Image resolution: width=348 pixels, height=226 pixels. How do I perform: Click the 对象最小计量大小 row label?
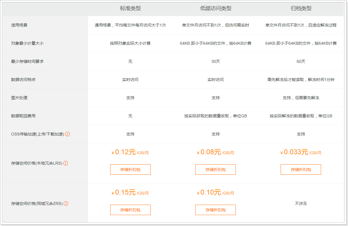[27, 43]
